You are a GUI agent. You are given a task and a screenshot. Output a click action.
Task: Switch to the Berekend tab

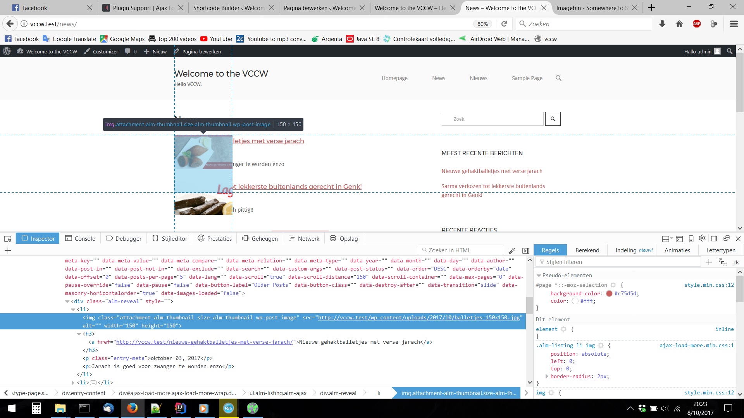click(x=587, y=250)
